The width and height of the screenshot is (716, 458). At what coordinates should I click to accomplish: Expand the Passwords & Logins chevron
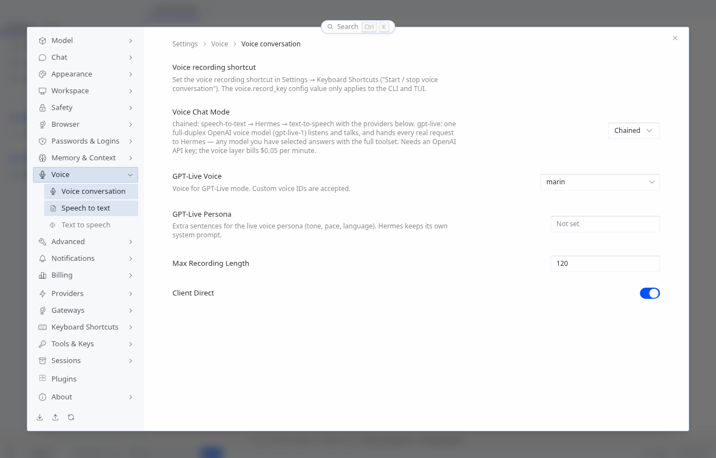tap(130, 141)
